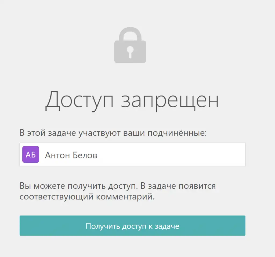The height and width of the screenshot is (257, 275).
Task: Click the Получить доступ к задаче button
Action: (x=132, y=225)
